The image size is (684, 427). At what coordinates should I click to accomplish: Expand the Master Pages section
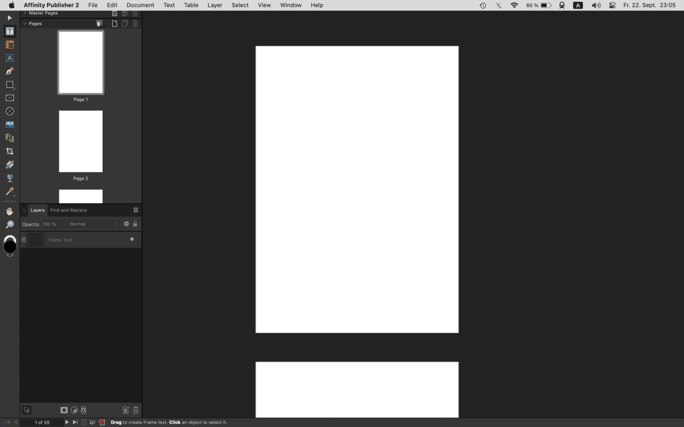(25, 13)
